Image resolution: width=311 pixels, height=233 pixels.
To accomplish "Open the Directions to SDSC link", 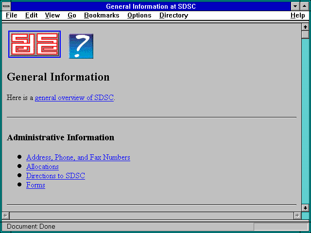I will [x=55, y=176].
